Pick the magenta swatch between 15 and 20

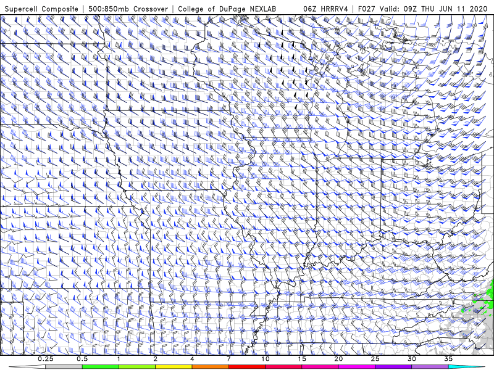320,367
